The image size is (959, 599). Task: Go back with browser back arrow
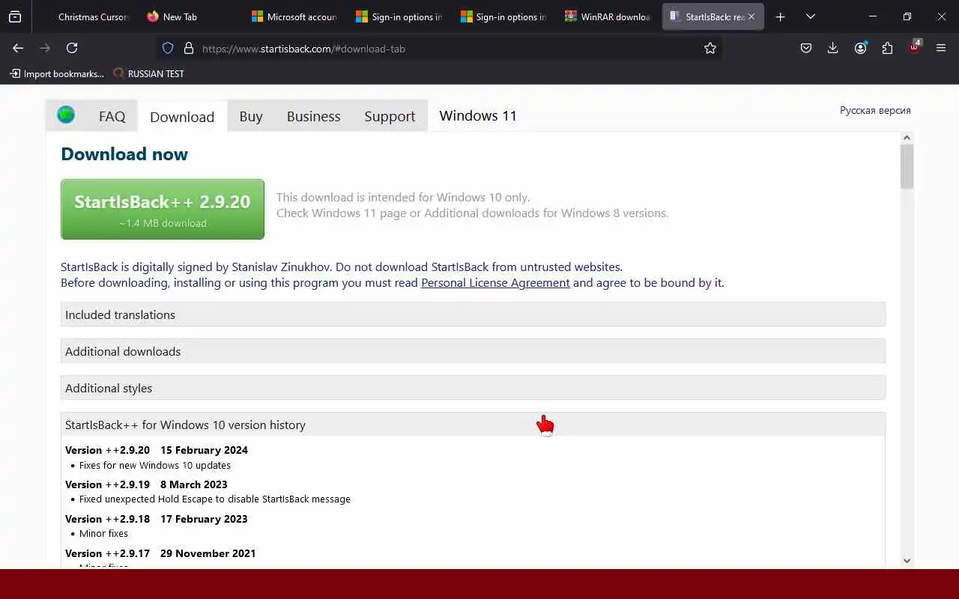(x=18, y=48)
